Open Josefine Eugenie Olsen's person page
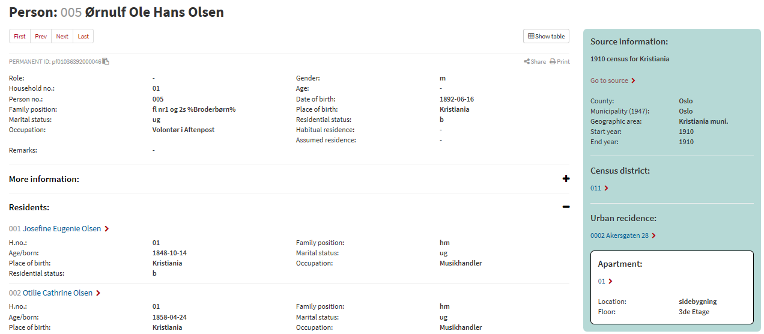The height and width of the screenshot is (334, 764). tap(61, 229)
